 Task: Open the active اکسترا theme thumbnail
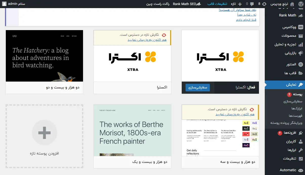[x=220, y=56]
